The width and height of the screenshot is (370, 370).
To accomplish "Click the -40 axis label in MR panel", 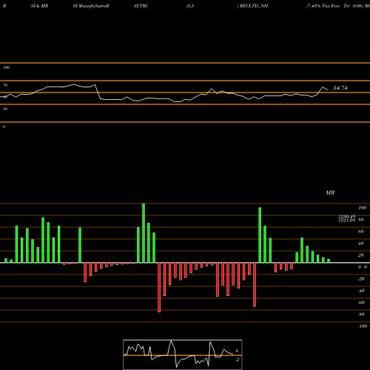I will (361, 291).
